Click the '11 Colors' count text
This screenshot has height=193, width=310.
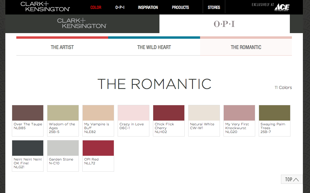pos(283,87)
